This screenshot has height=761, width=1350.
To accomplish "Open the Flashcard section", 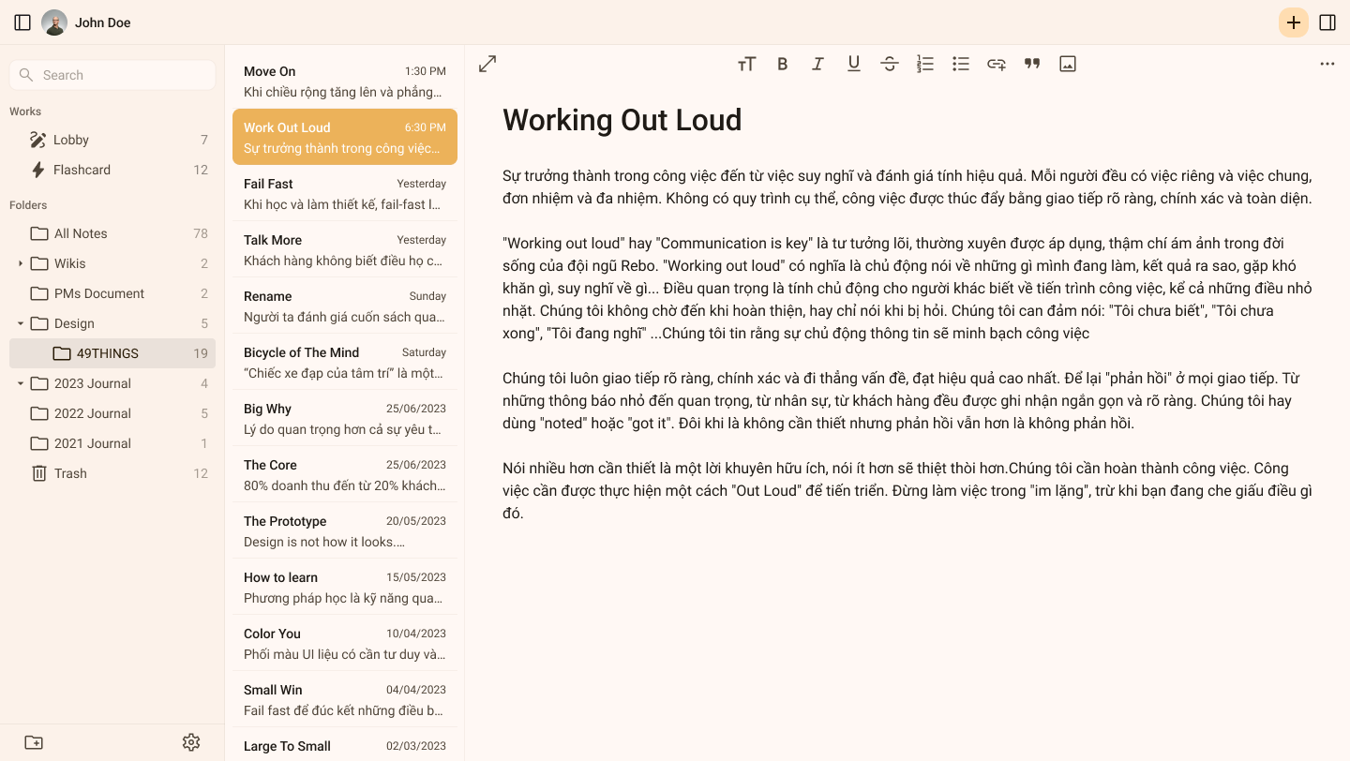I will pos(82,170).
